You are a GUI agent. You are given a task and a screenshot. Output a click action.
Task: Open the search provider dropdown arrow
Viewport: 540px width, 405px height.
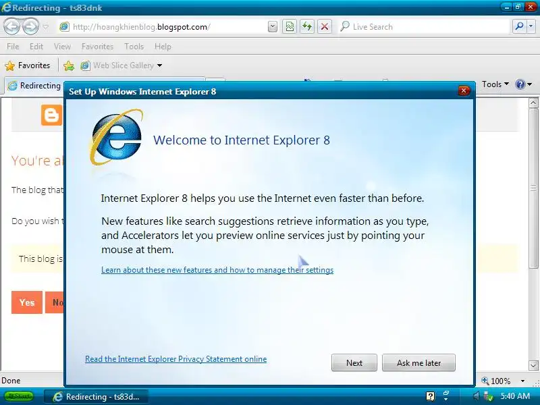click(x=531, y=26)
